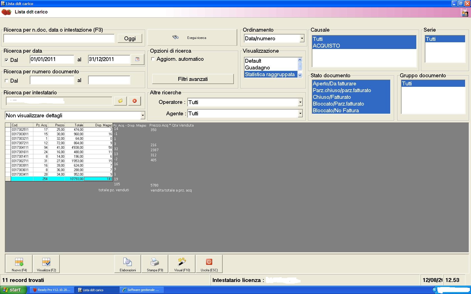The height and width of the screenshot is (294, 471).
Task: Click the Stampa (F9) printer icon
Action: coord(155,263)
